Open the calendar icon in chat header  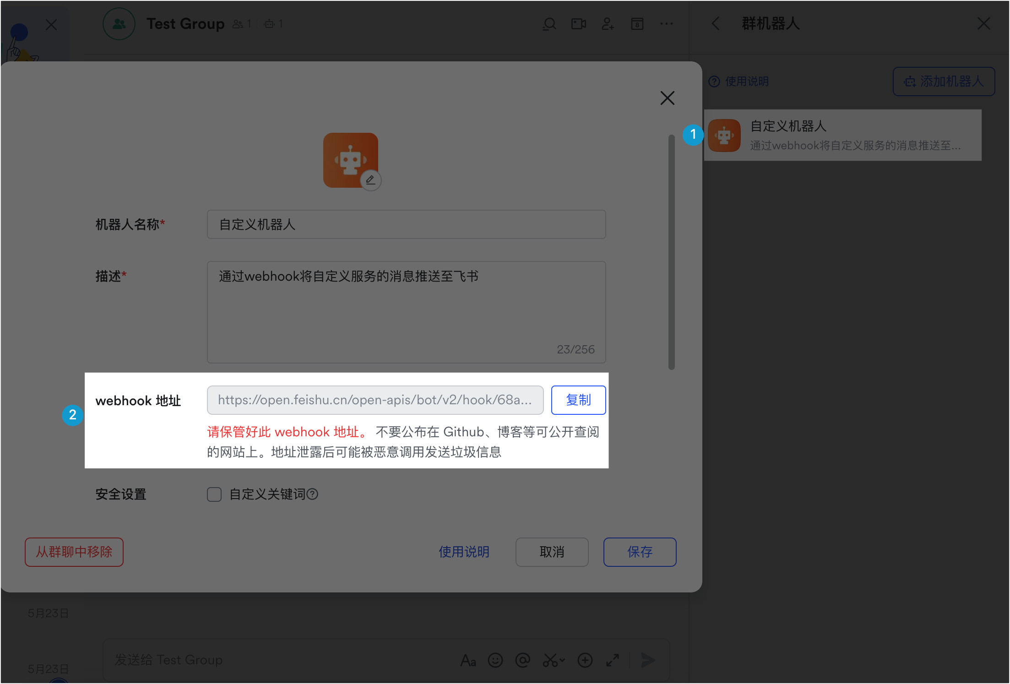(x=637, y=24)
